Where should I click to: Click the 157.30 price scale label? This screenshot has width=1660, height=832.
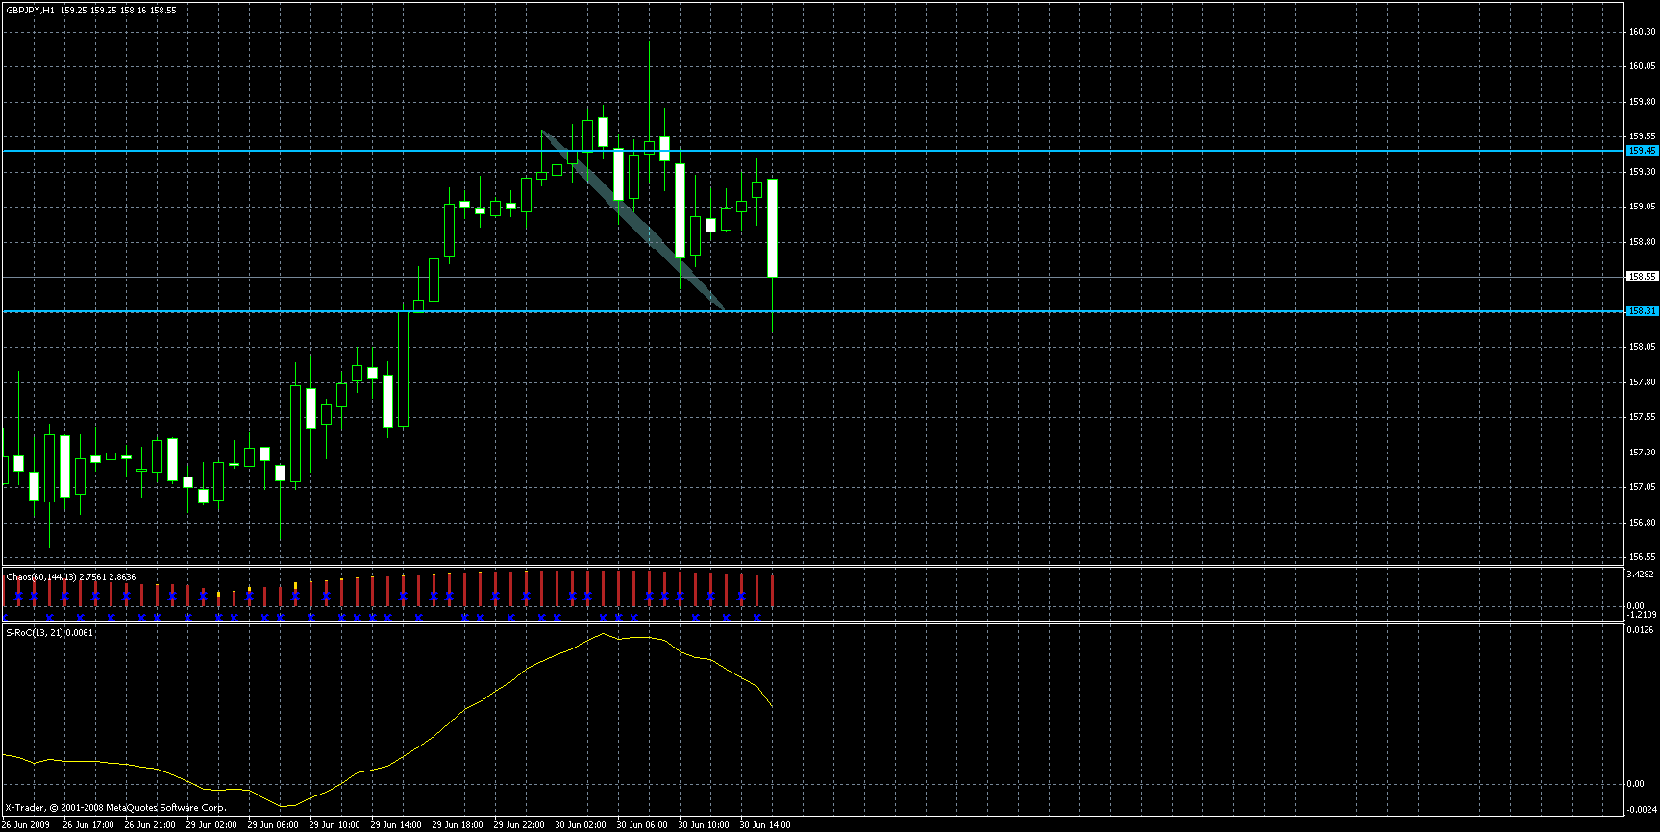coord(1642,453)
